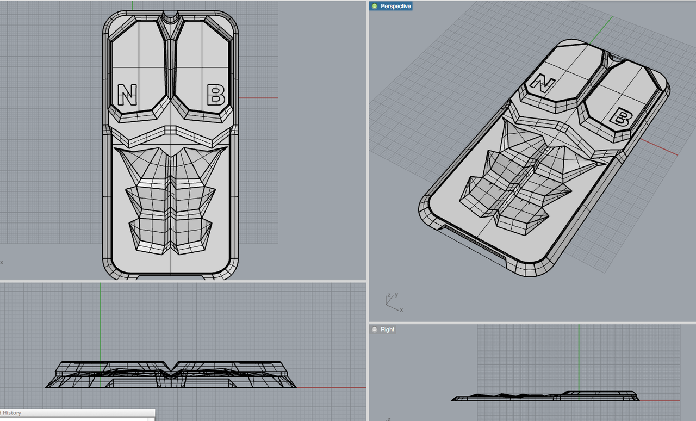Viewport: 696px width, 421px height.
Task: Select the letter B in the top view
Action: point(216,95)
